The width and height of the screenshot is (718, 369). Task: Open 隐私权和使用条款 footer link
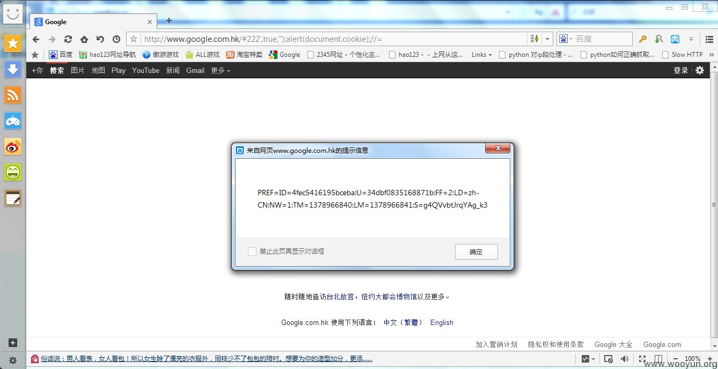click(556, 344)
